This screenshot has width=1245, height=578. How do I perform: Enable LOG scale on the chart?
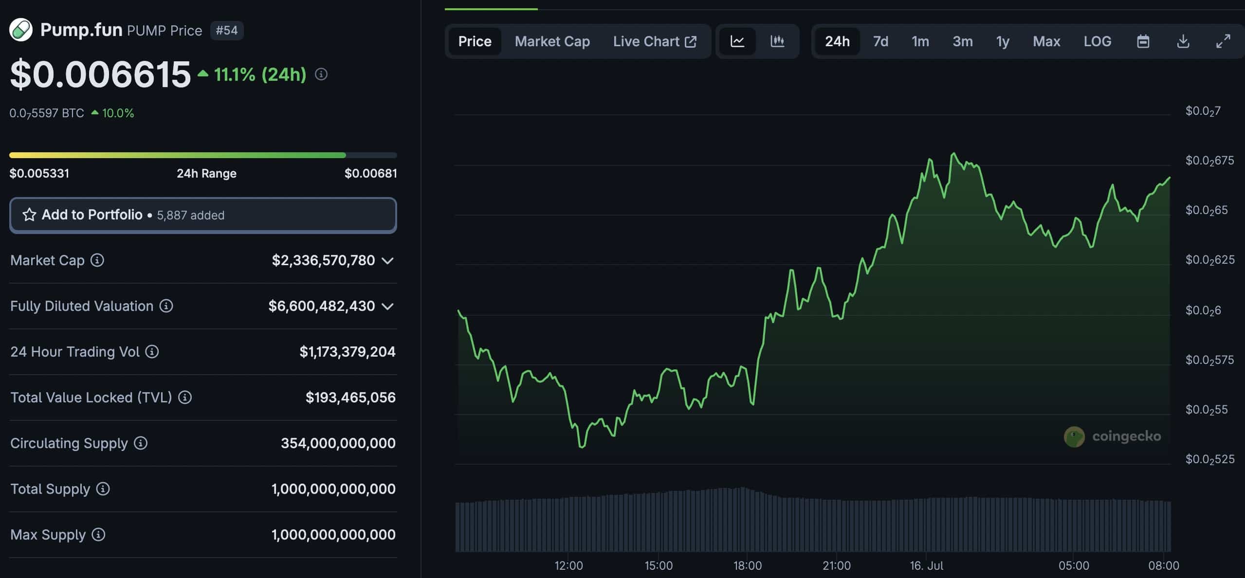pyautogui.click(x=1097, y=41)
